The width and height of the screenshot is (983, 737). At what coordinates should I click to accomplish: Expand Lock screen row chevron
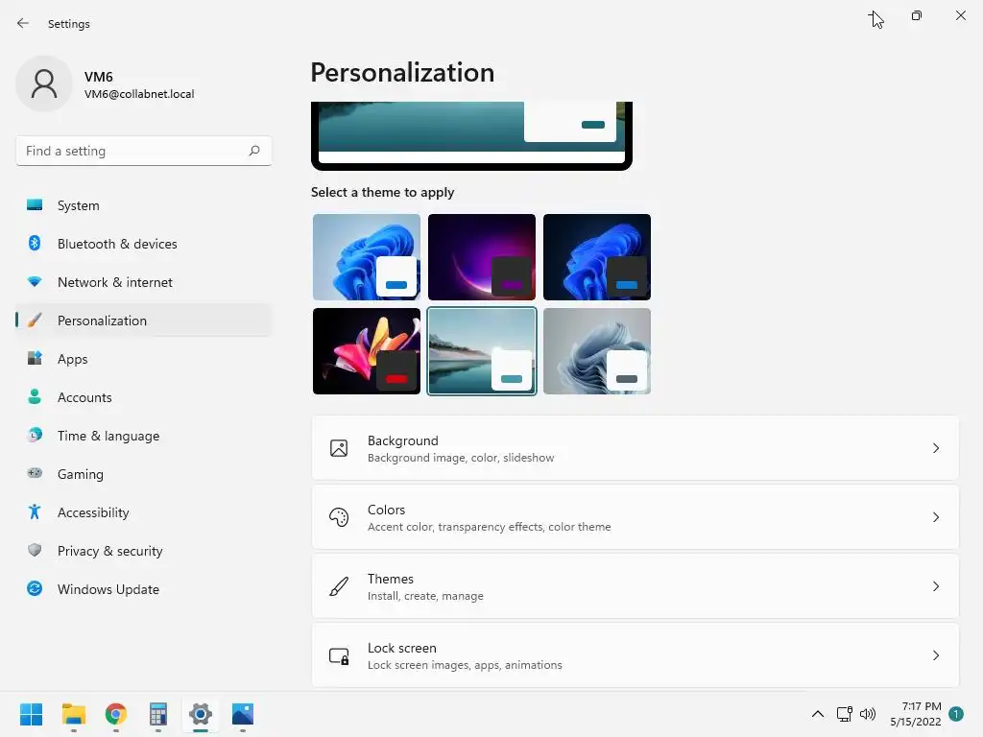point(935,654)
